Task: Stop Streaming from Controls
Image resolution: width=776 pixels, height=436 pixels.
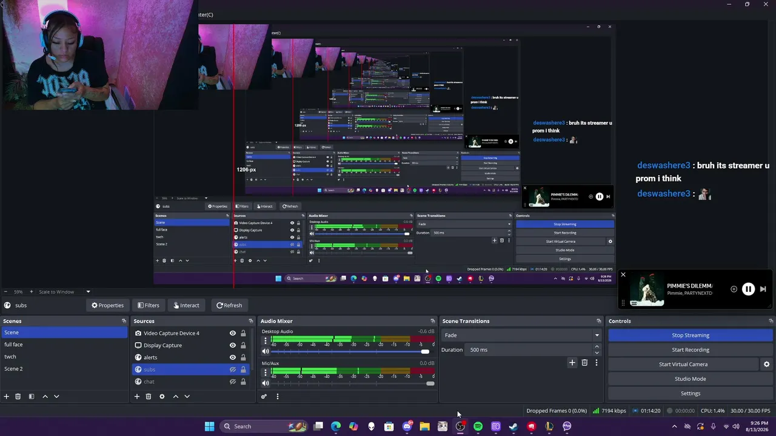Action: 691,335
